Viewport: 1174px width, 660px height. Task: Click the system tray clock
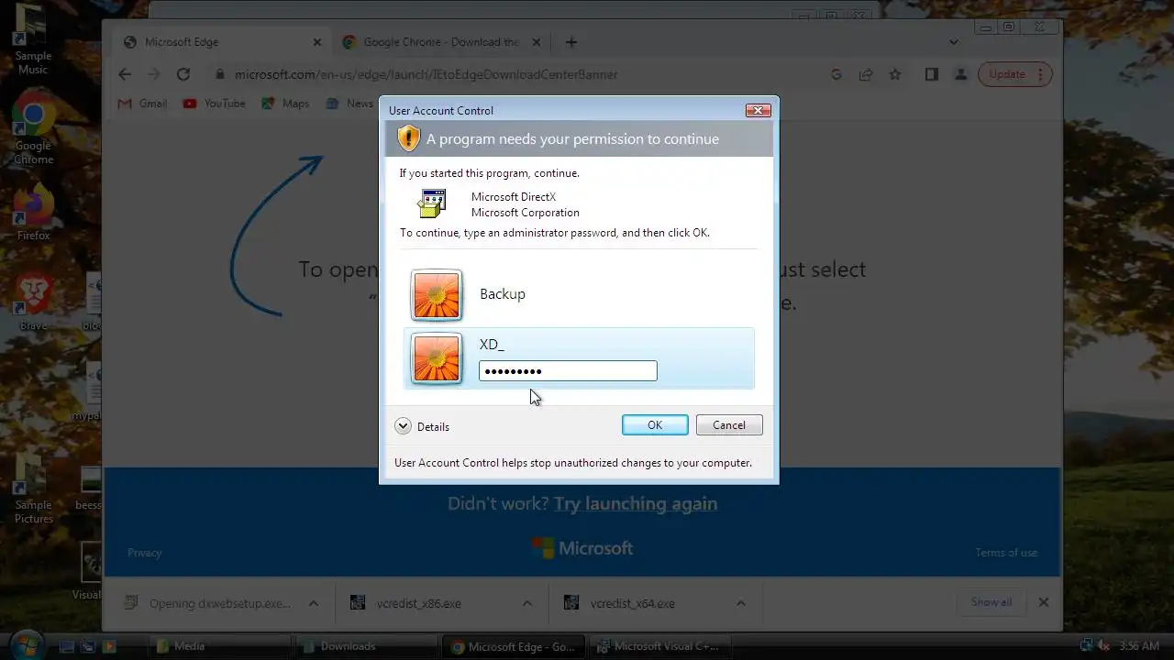tap(1139, 646)
